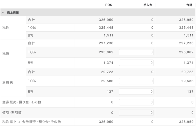Select the 手入力 column header
Viewport: 196px width, 126px height.
pyautogui.click(x=148, y=5)
